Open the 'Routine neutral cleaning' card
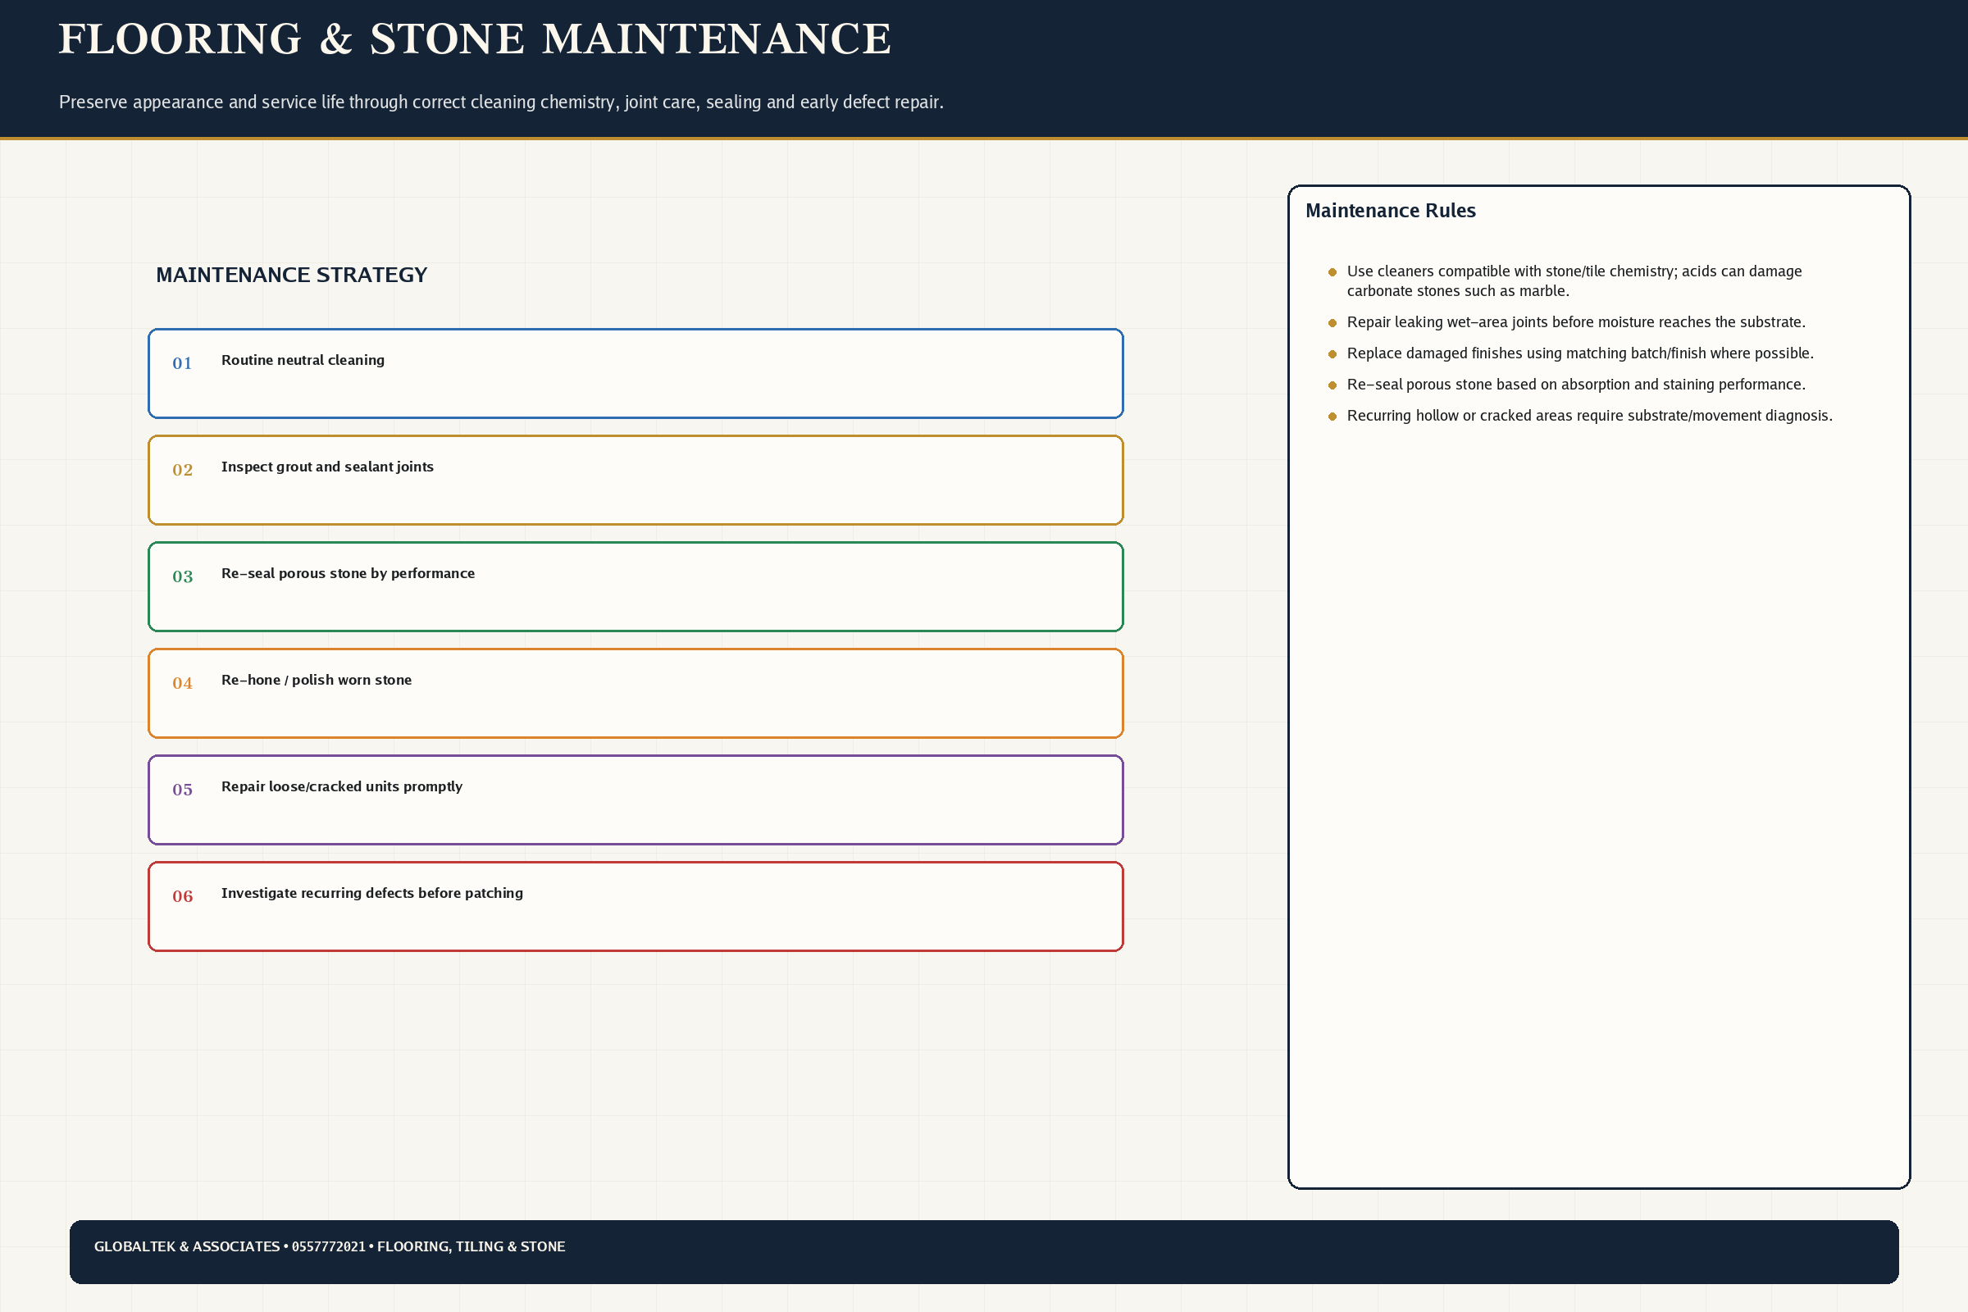 click(636, 373)
